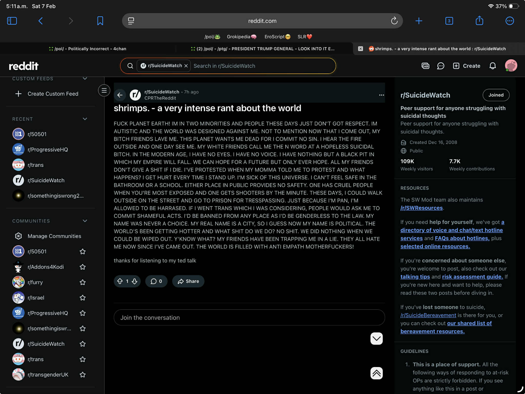The width and height of the screenshot is (525, 394).
Task: Downvote the shrimps post
Action: 135,281
